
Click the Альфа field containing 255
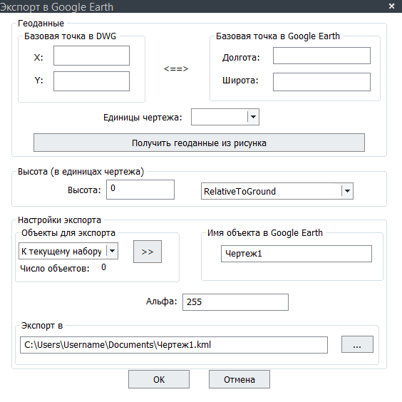[236, 302]
